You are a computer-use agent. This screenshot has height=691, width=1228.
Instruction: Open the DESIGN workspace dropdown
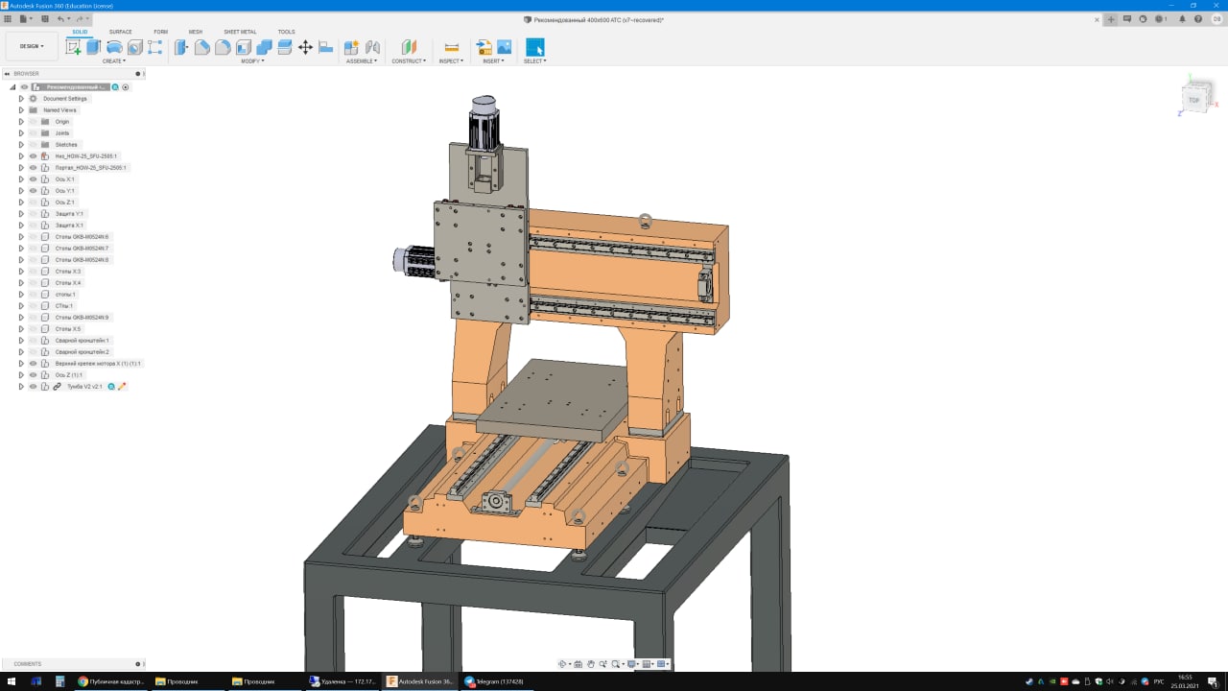(x=32, y=46)
